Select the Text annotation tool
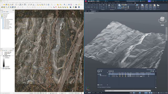 tap(109, 6)
